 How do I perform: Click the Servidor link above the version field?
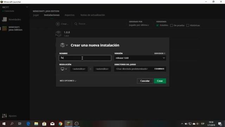pyautogui.click(x=160, y=53)
